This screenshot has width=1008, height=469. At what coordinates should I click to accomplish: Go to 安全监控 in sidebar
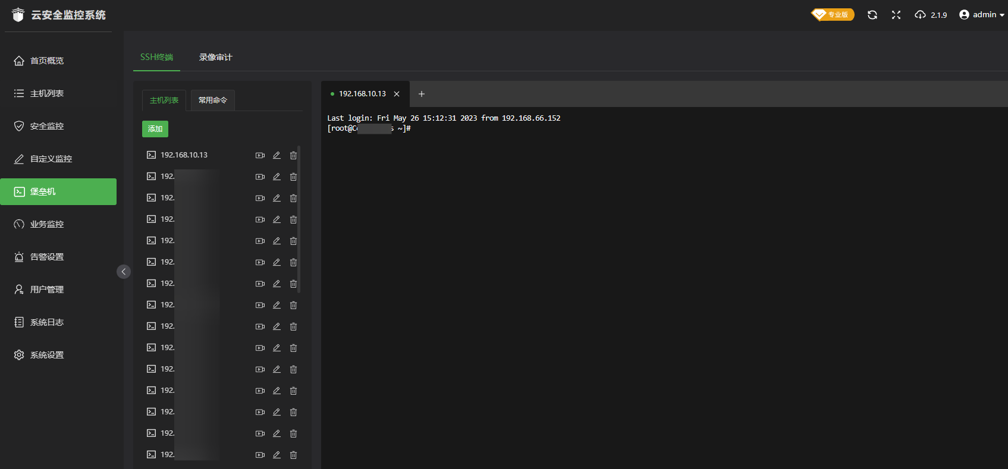tap(47, 126)
